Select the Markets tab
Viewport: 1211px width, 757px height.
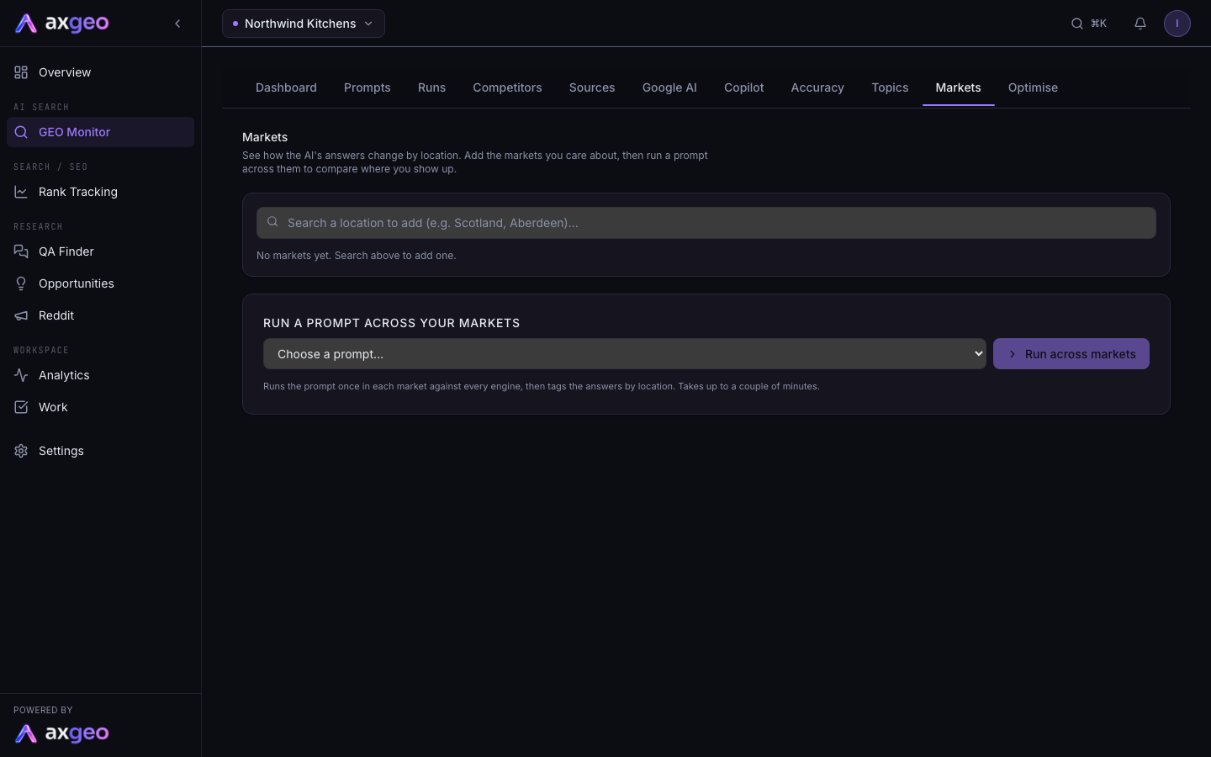[x=958, y=87]
